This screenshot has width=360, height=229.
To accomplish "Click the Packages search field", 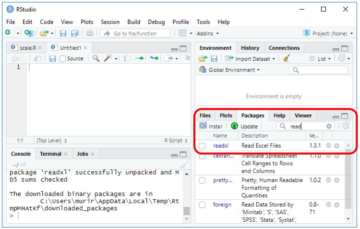I will point(306,126).
